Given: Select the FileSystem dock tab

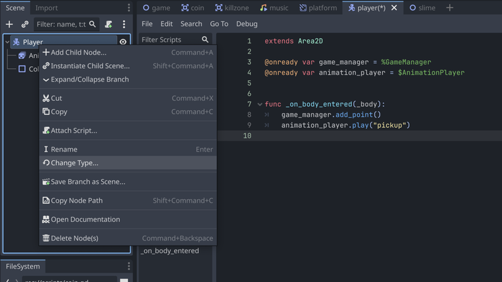Looking at the screenshot, I should coord(23,267).
